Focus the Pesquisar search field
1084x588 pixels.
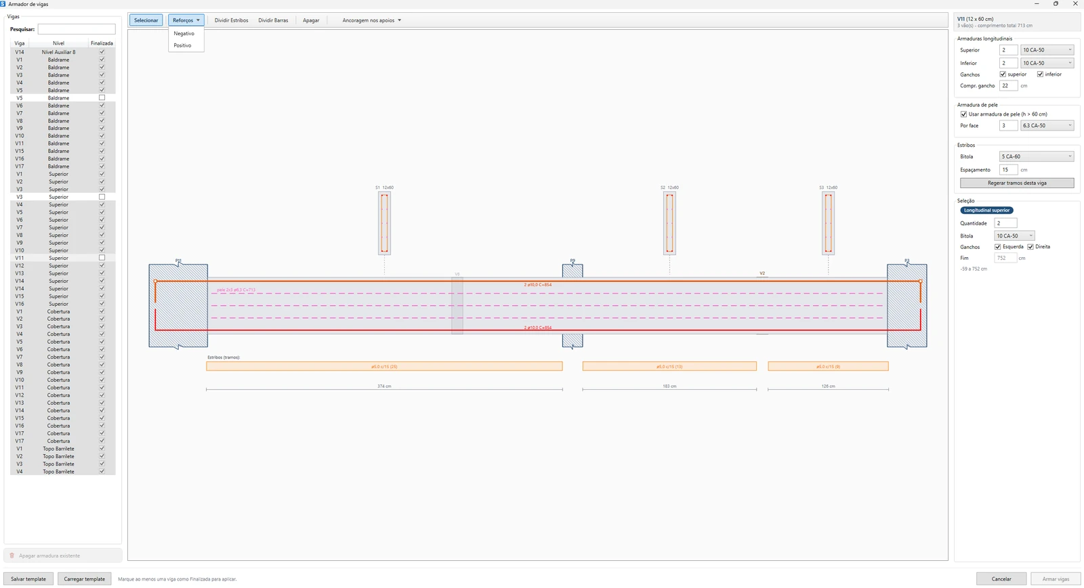[77, 29]
